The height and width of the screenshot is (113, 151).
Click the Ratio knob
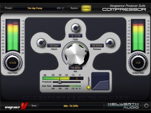[75, 28]
